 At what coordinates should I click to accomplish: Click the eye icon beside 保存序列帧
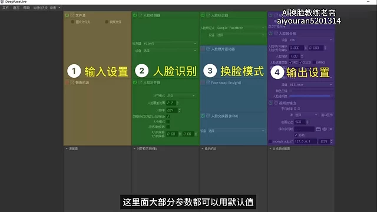click(x=325, y=129)
